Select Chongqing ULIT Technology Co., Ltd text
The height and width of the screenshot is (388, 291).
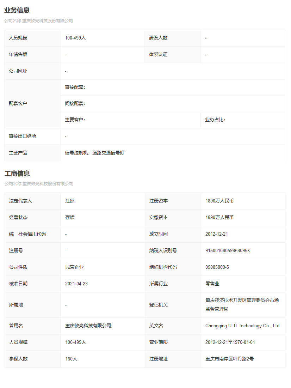242,326
